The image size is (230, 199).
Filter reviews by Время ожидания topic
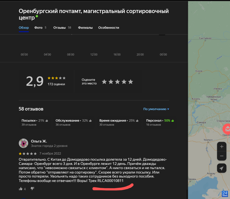click(119, 122)
